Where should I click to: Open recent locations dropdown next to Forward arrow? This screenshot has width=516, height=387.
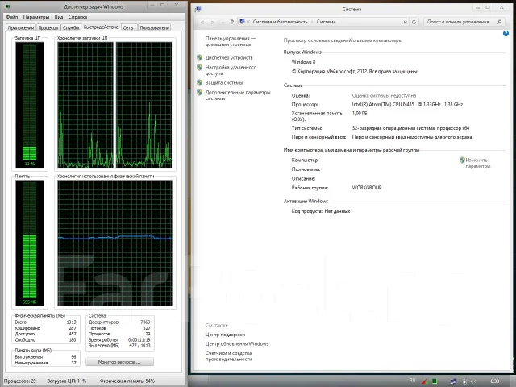click(223, 22)
